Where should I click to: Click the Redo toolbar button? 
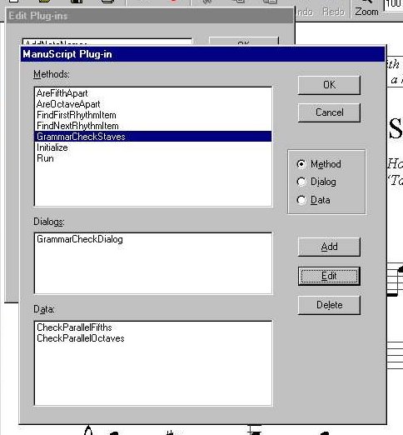(333, 12)
